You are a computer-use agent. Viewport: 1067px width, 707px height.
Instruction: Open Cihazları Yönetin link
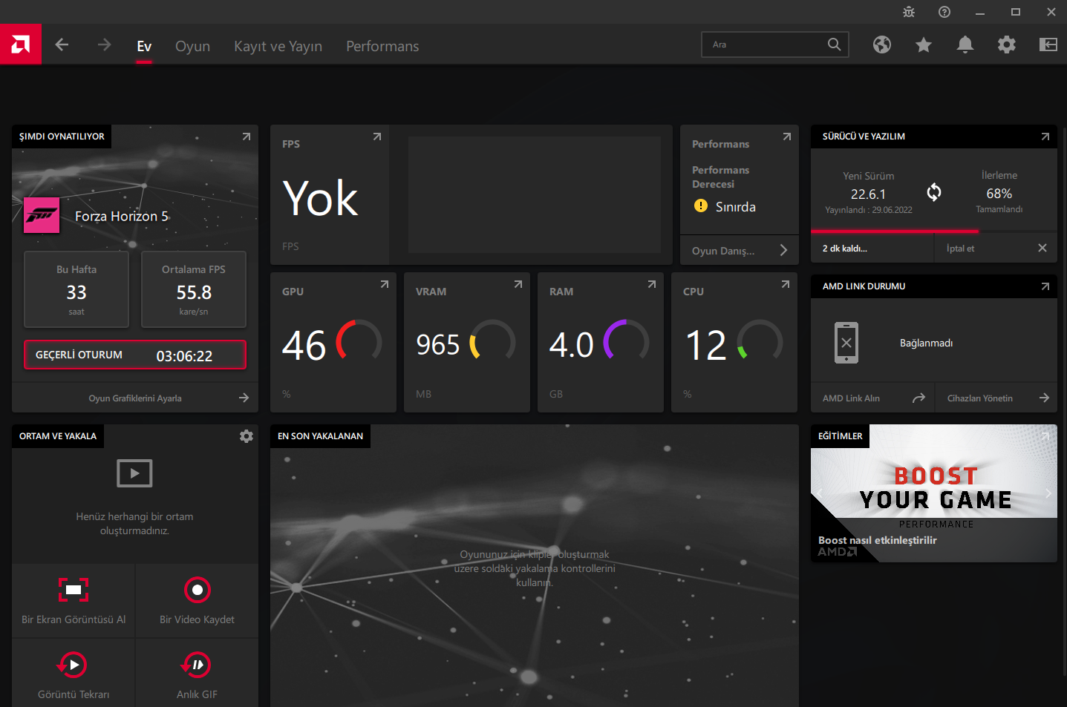point(996,398)
